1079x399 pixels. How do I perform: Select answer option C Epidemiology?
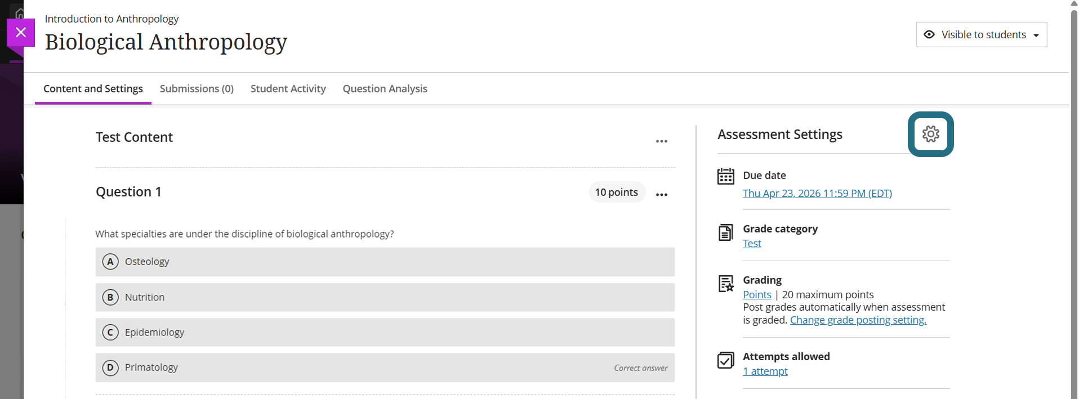(385, 332)
